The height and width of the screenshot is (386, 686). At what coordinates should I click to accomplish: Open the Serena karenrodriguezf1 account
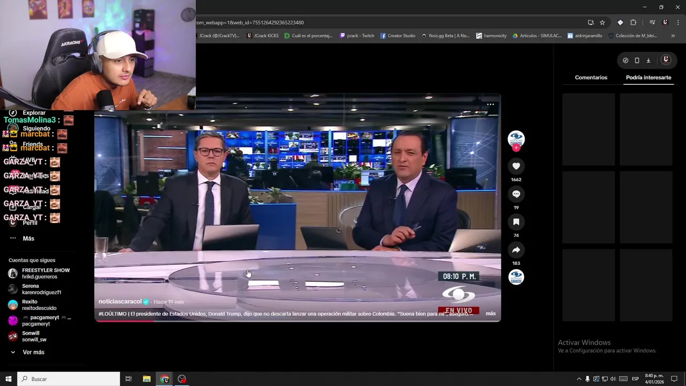click(x=35, y=289)
